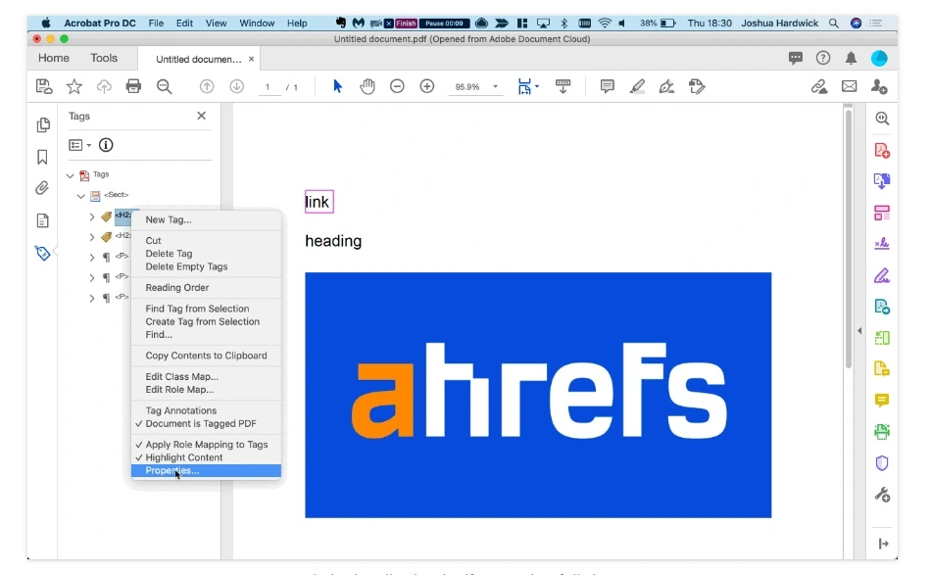Open the yellow Comment tool in right pane
The width and height of the screenshot is (930, 575).
[882, 400]
